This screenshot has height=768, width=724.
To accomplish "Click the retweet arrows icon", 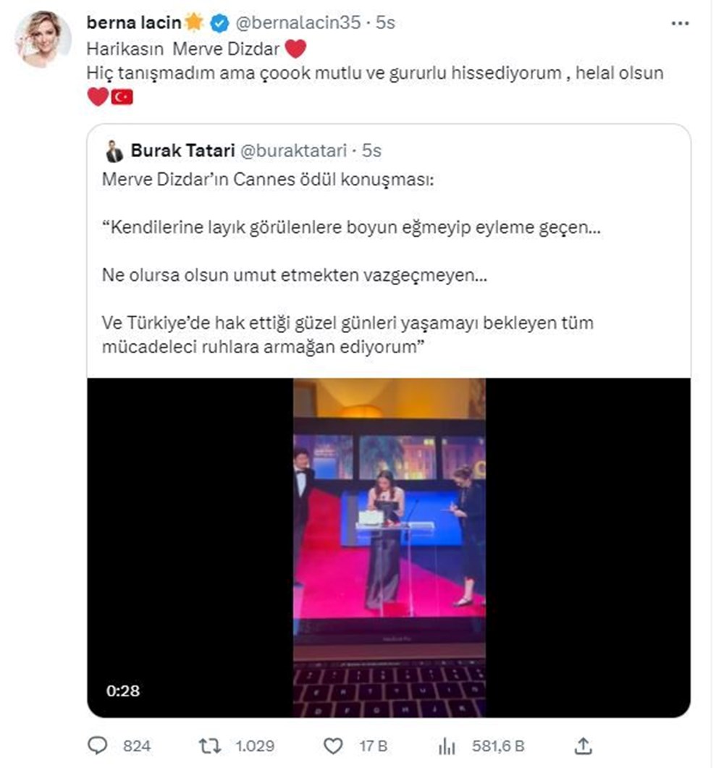I will coord(209,746).
